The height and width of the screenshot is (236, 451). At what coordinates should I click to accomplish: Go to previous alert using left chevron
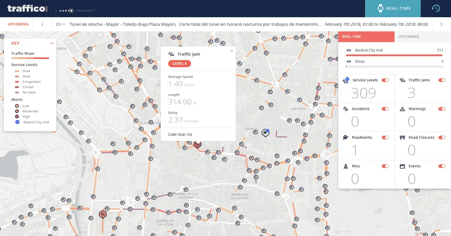[x=42, y=24]
